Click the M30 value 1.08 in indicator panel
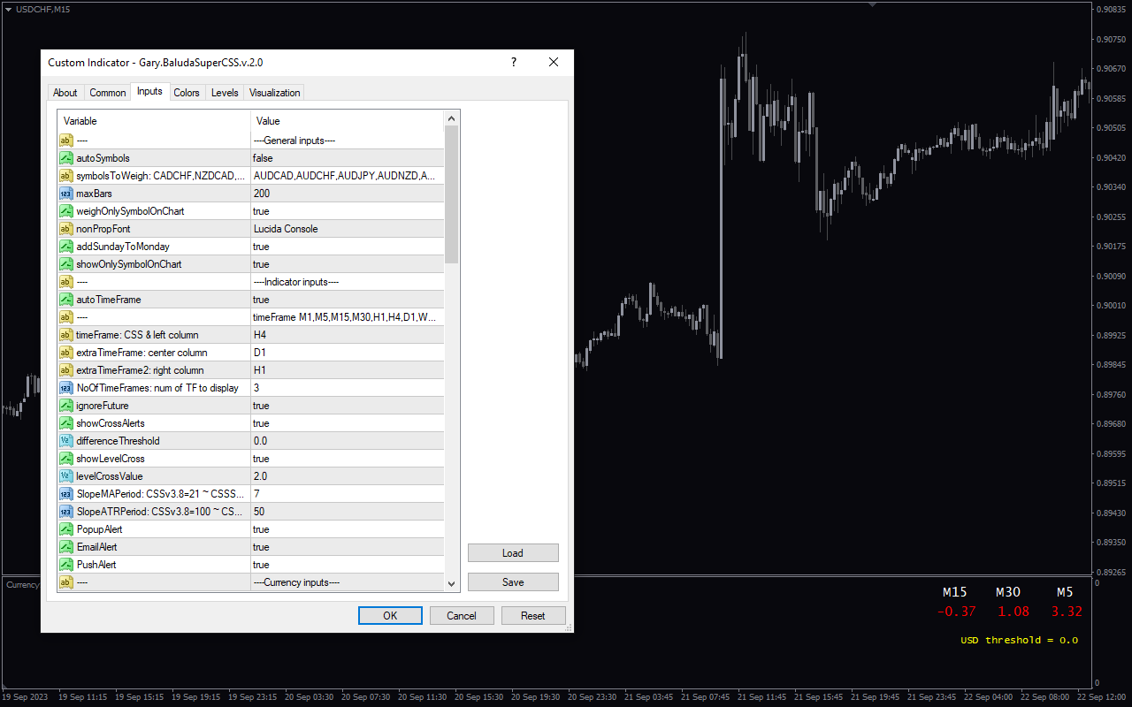Image resolution: width=1132 pixels, height=707 pixels. (1013, 612)
